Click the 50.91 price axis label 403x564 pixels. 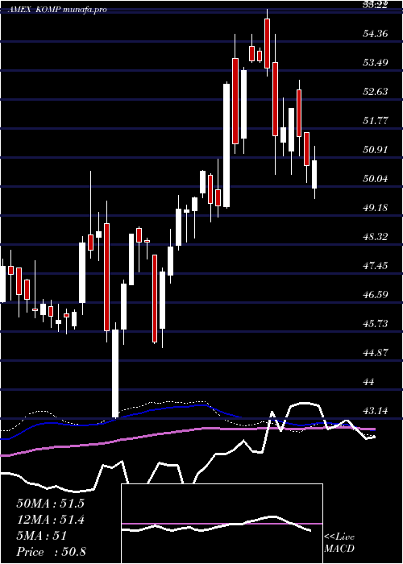pyautogui.click(x=376, y=150)
